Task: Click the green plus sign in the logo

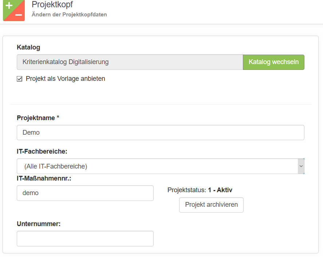Action: pyautogui.click(x=9, y=6)
